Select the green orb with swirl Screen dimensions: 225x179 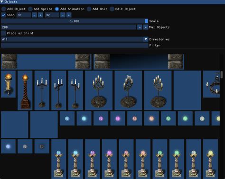pyautogui.click(x=169, y=119)
